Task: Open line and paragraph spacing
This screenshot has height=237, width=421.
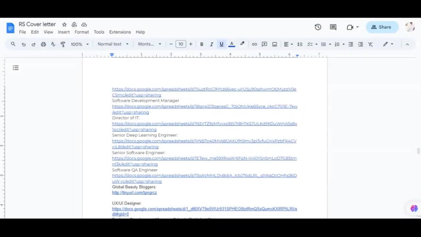Action: click(300, 44)
